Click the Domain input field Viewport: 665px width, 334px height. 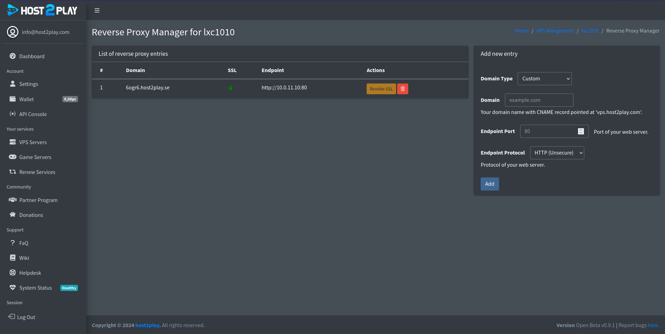pyautogui.click(x=539, y=100)
